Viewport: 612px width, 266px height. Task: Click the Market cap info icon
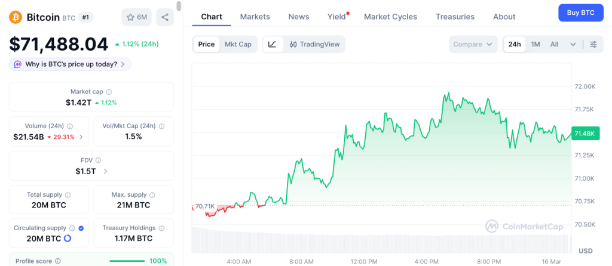click(109, 92)
